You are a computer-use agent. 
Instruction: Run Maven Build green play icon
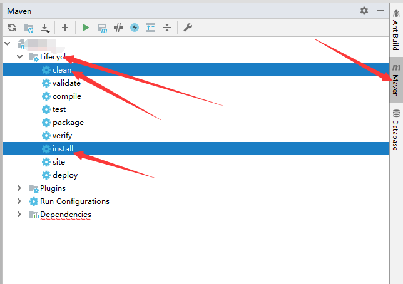pos(86,28)
